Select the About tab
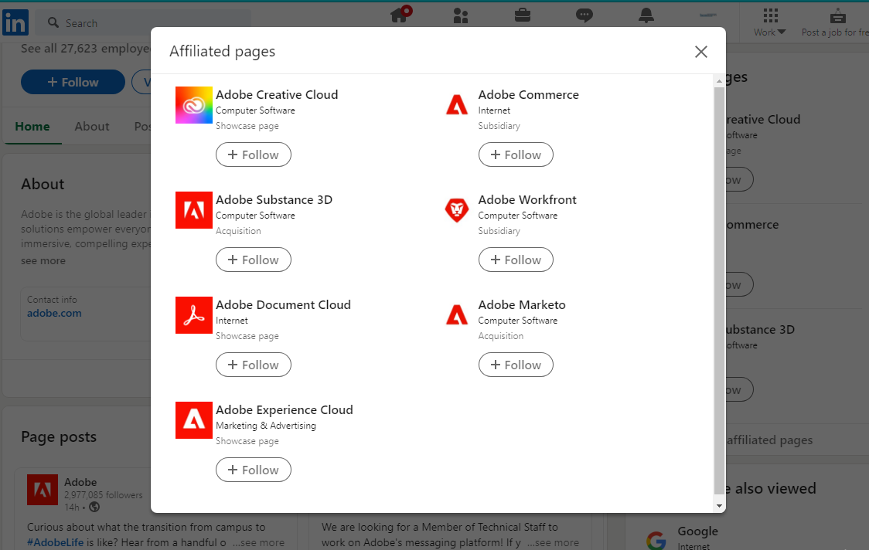This screenshot has height=550, width=869. (92, 126)
